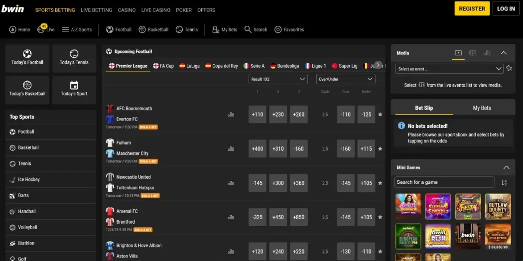
Task: Open Volleyball in Top Sports
Action: [x=51, y=227]
